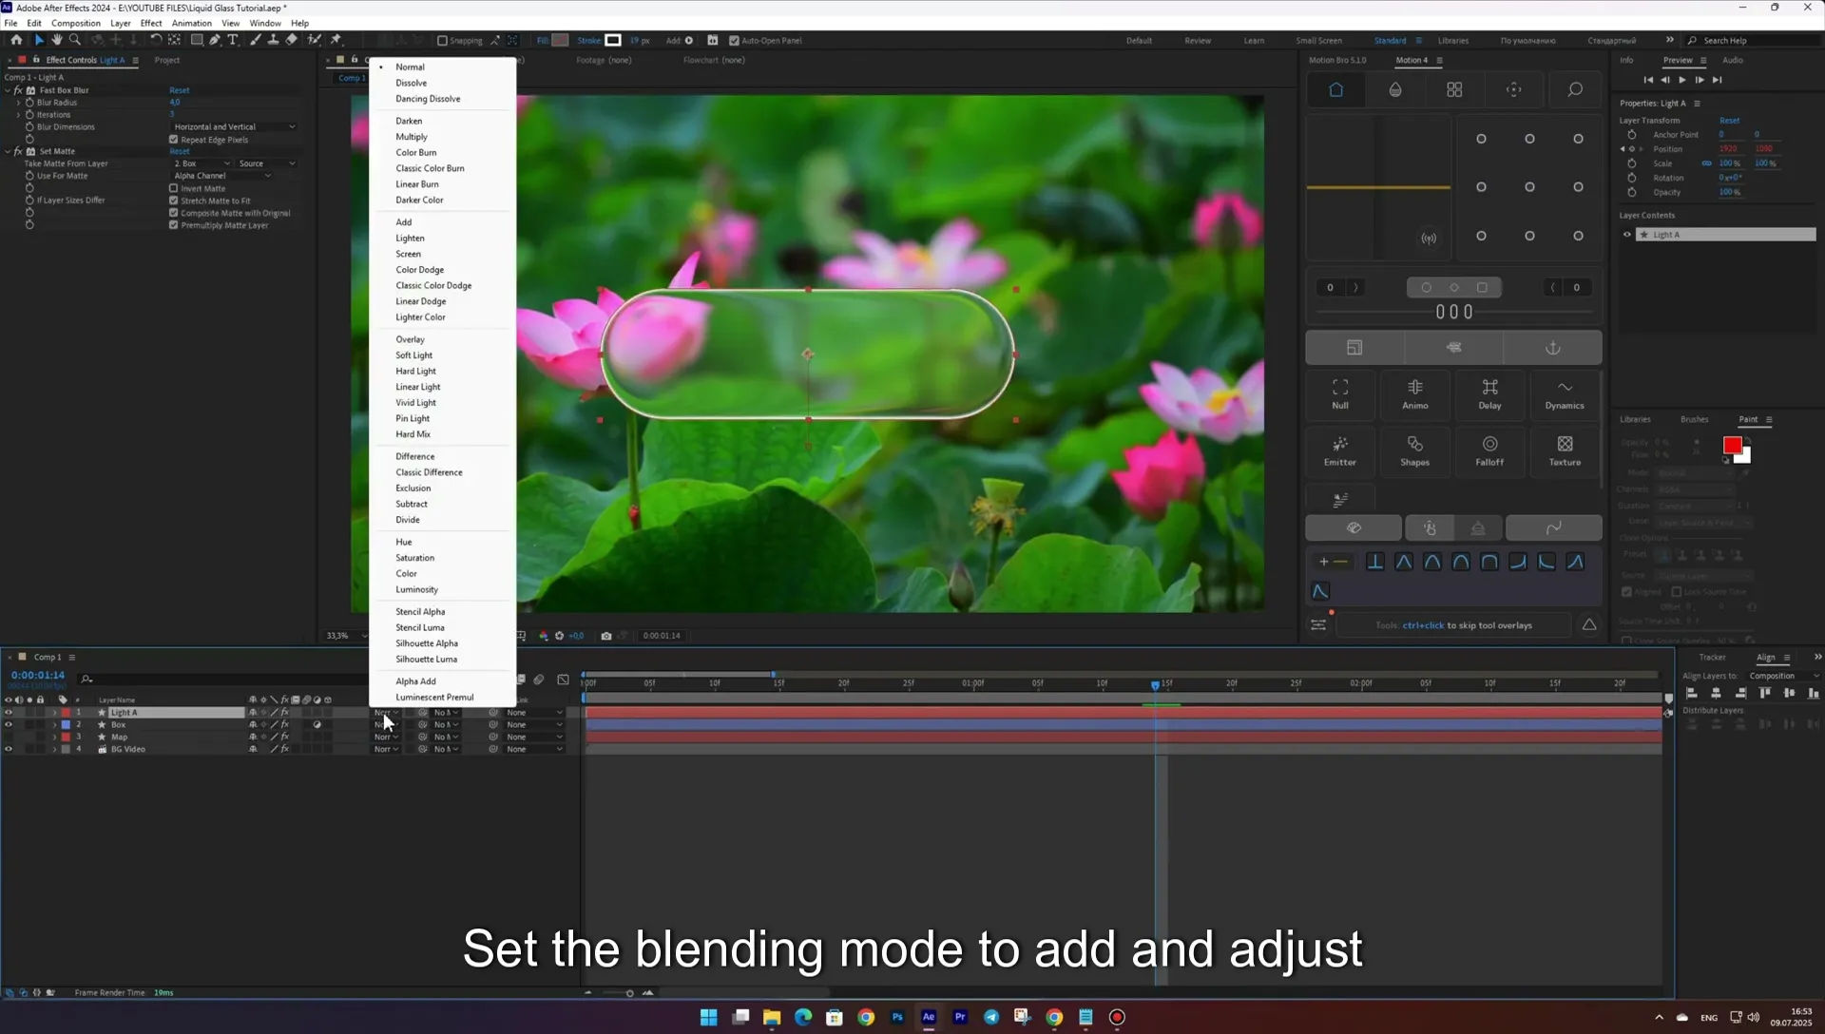Screen dimensions: 1825x1034
Task: Hide the Light A layer eye toggle
Action: (9, 713)
